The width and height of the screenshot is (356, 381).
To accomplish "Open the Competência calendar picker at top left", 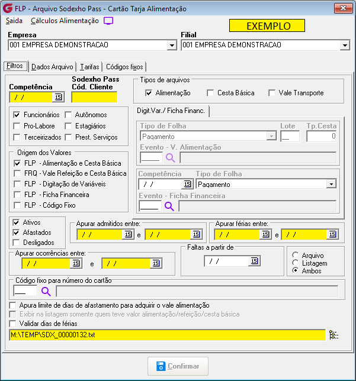I will point(58,97).
